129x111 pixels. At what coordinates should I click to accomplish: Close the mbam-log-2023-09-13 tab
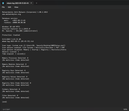pyautogui.click(x=31, y=3)
